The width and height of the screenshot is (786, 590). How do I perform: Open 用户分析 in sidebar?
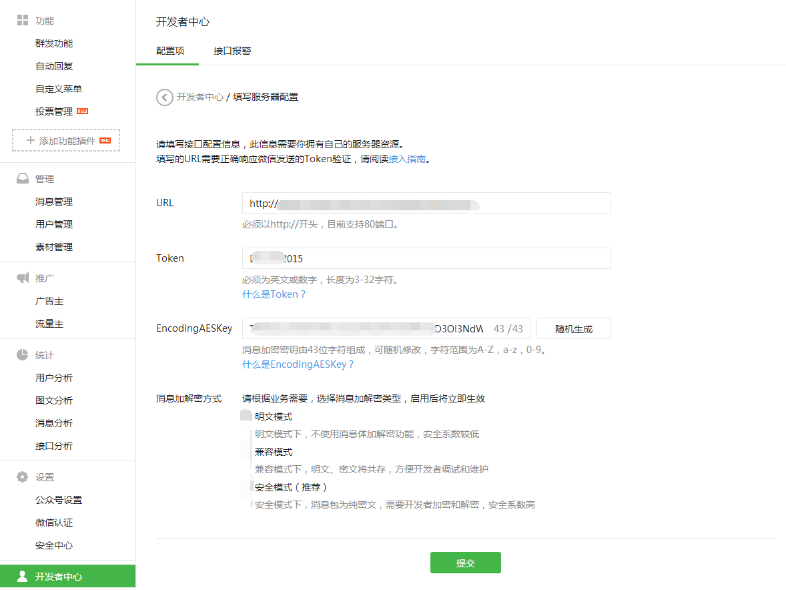[x=54, y=378]
